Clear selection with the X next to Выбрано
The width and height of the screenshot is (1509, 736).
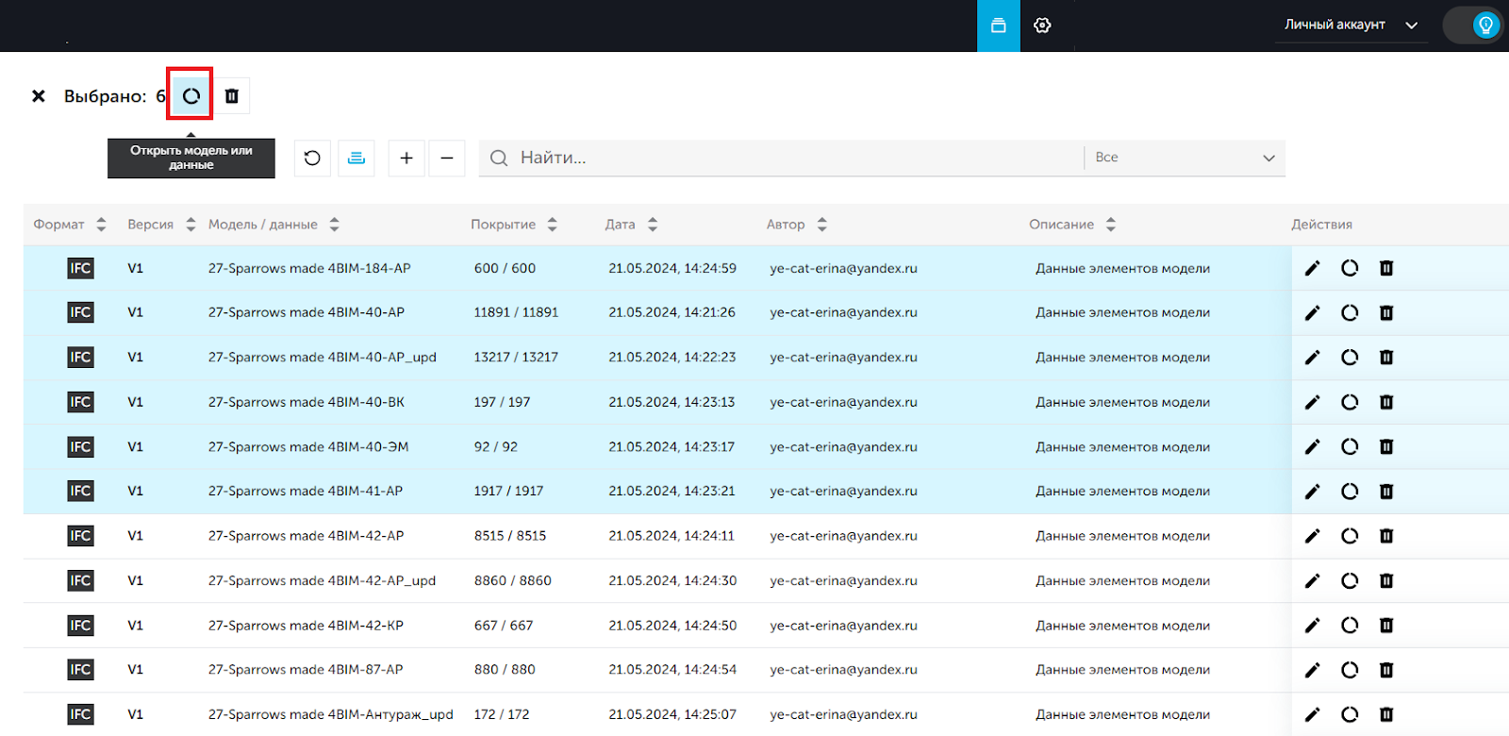click(x=39, y=96)
